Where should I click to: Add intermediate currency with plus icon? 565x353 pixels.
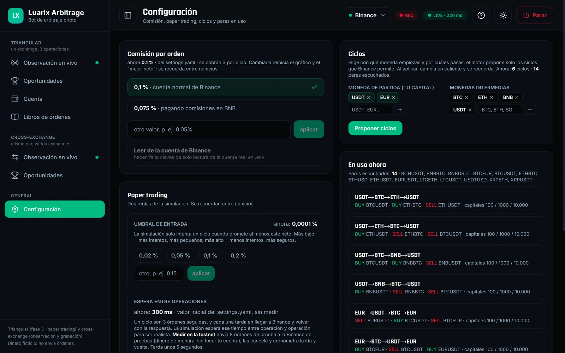pyautogui.click(x=530, y=110)
